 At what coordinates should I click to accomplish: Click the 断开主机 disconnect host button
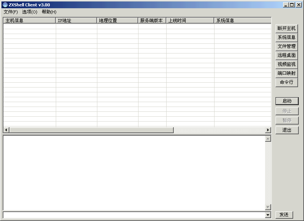[x=286, y=28]
